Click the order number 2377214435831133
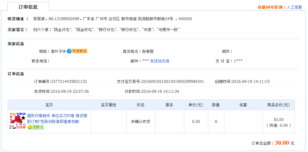308x152 pixels. pos(69,82)
